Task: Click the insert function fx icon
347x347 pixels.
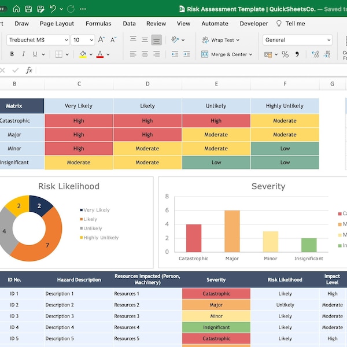Action: click(x=29, y=70)
